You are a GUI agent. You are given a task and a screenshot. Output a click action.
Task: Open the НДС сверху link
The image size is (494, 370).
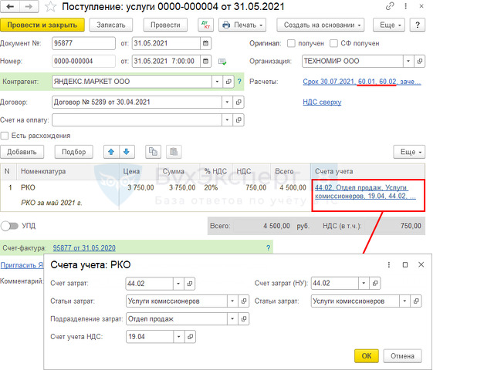(322, 103)
